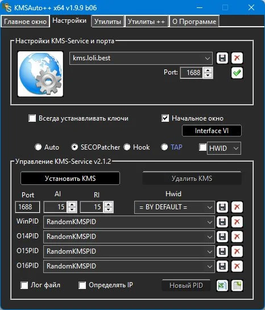Click the Установить KMS button

[70, 179]
